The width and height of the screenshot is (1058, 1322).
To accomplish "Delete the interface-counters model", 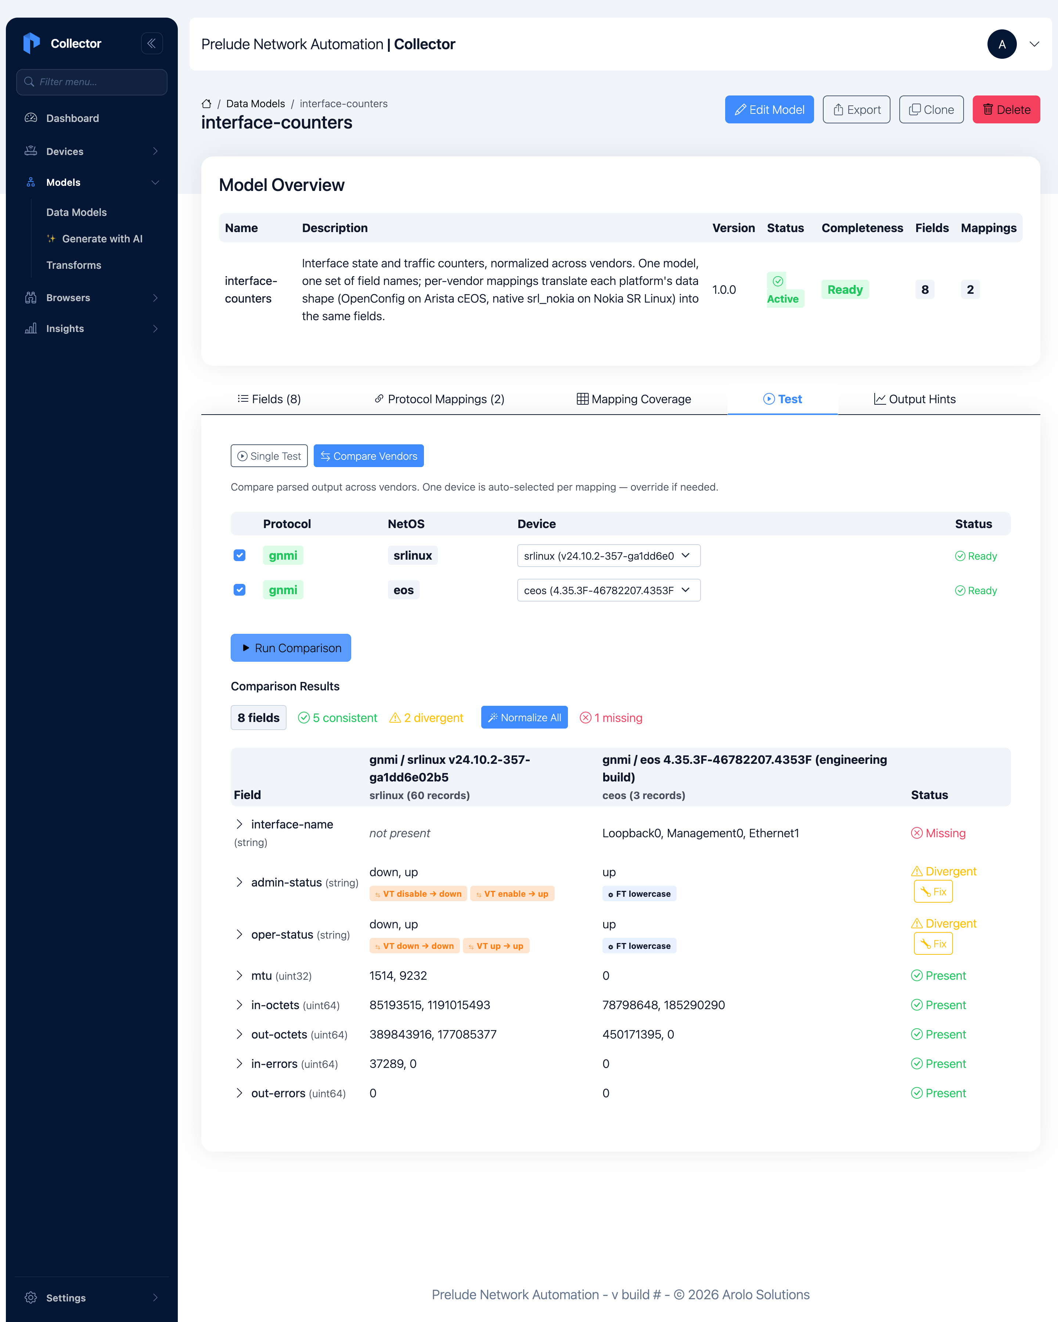I will [x=1006, y=110].
